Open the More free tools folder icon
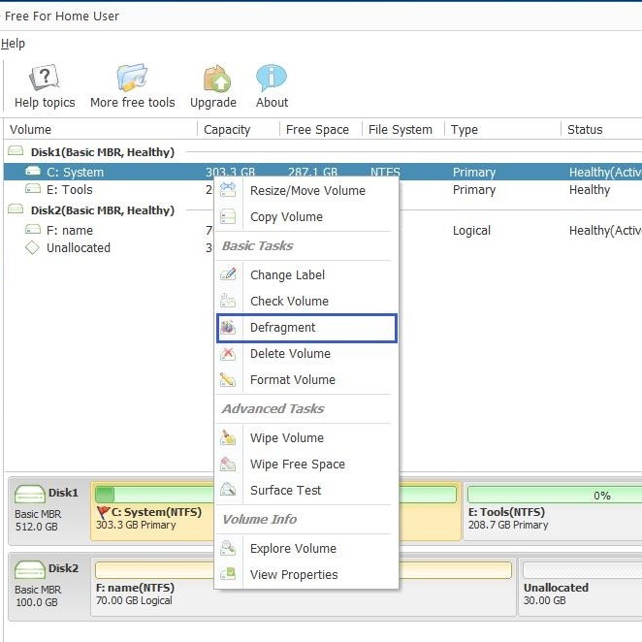Viewport: 642px width, 642px height. (x=132, y=77)
